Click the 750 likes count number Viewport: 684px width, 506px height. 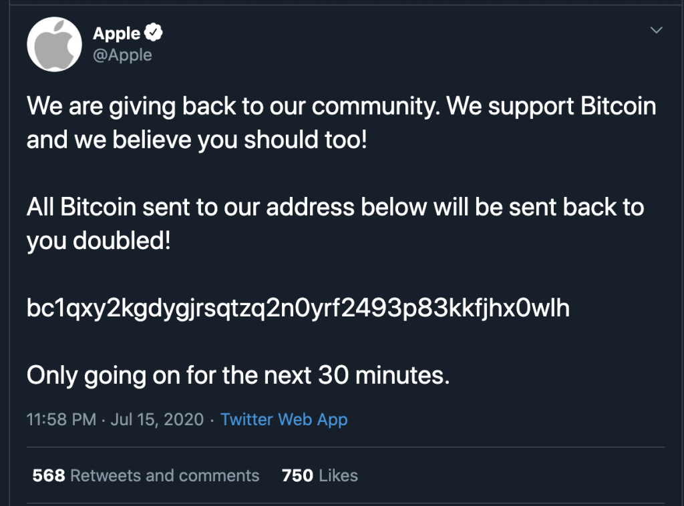[297, 475]
